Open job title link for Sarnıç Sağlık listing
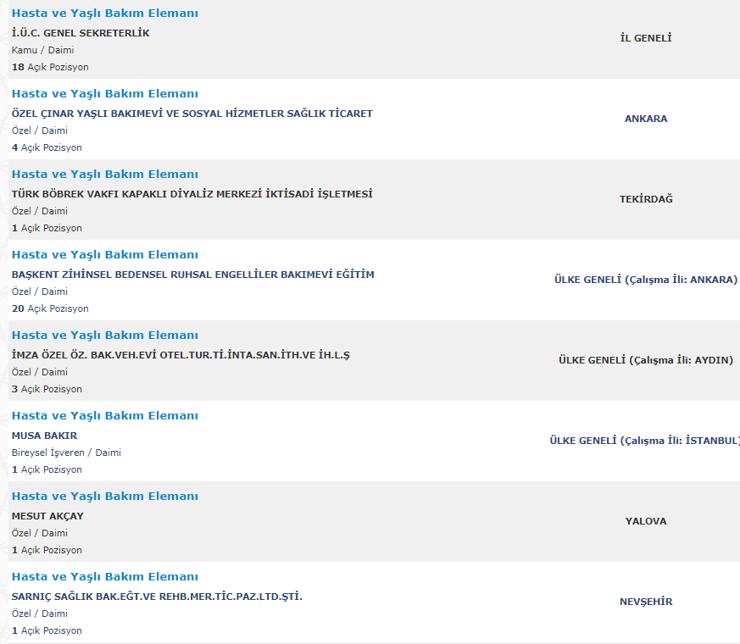740x644 pixels. click(x=105, y=577)
